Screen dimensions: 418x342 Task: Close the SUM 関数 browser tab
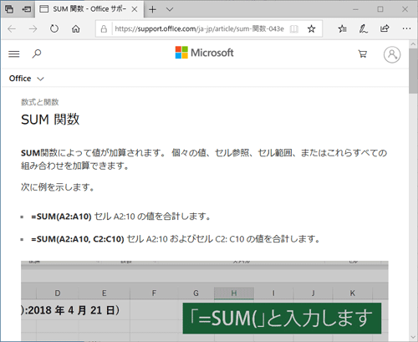[135, 9]
